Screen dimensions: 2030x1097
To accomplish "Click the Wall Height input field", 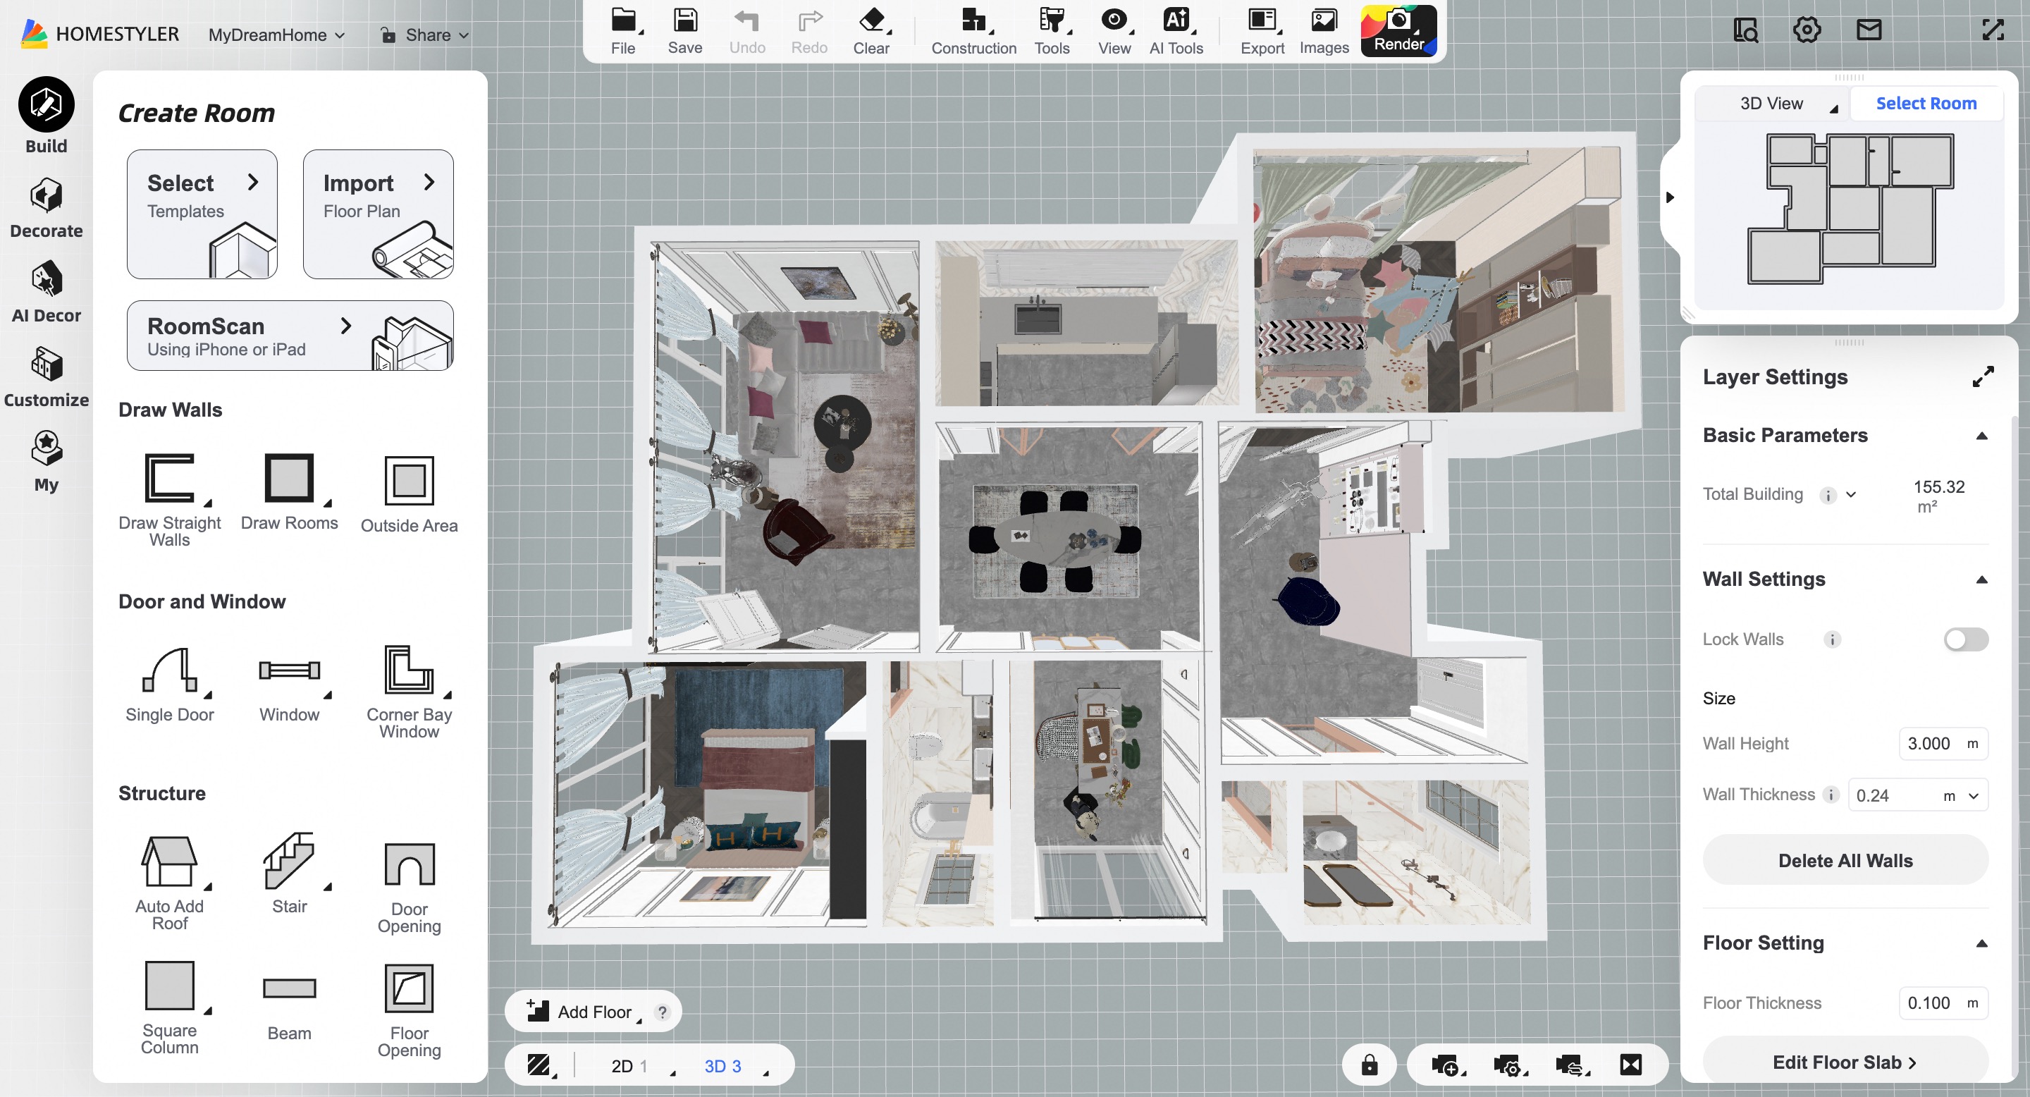I will click(x=1943, y=743).
